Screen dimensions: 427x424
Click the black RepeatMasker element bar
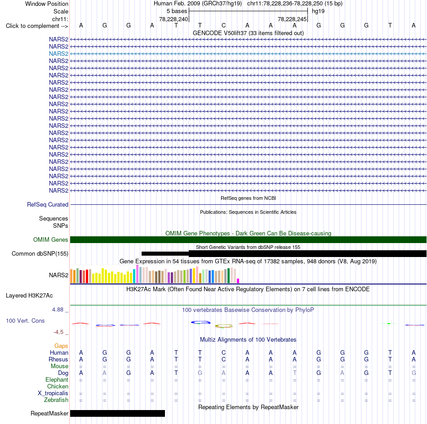[117, 413]
